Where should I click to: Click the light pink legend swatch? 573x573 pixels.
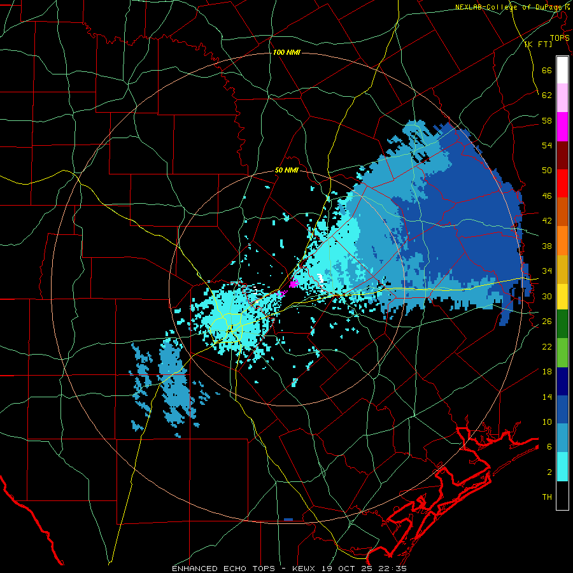pos(562,98)
